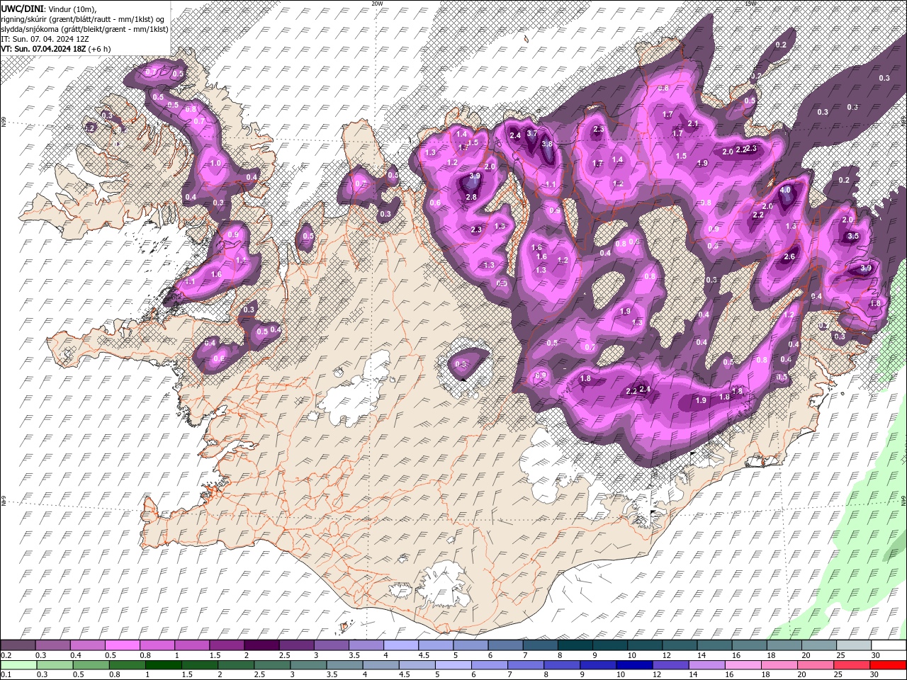
Task: Pick the 0.8 green swatch in lower legend row
Action: 127,665
